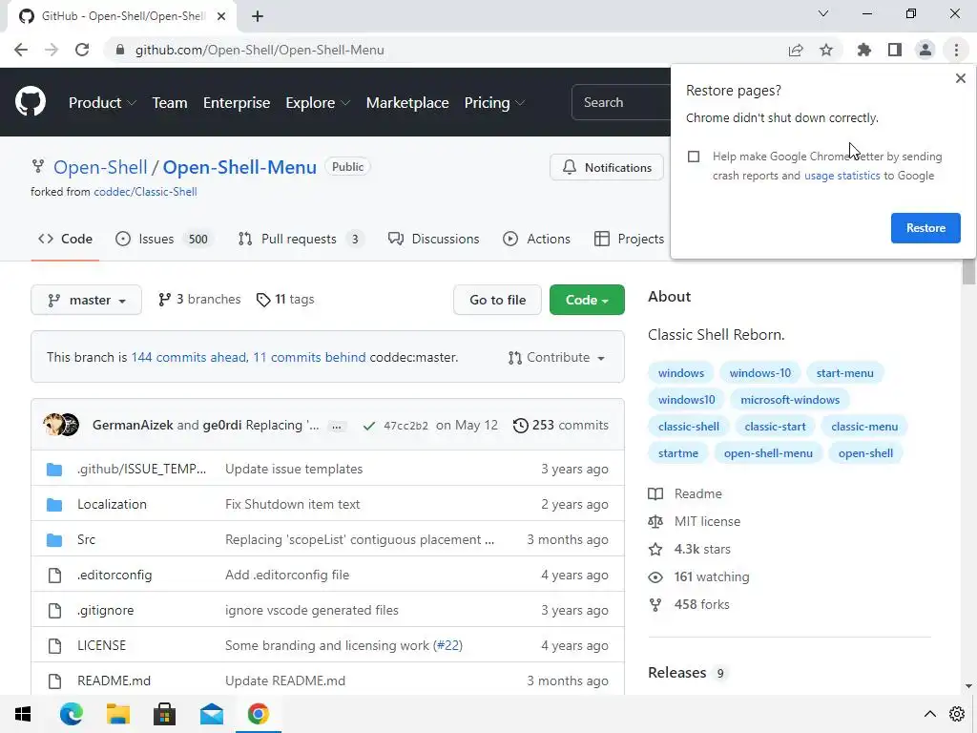Click Go to file button
The height and width of the screenshot is (733, 977).
[x=497, y=300]
